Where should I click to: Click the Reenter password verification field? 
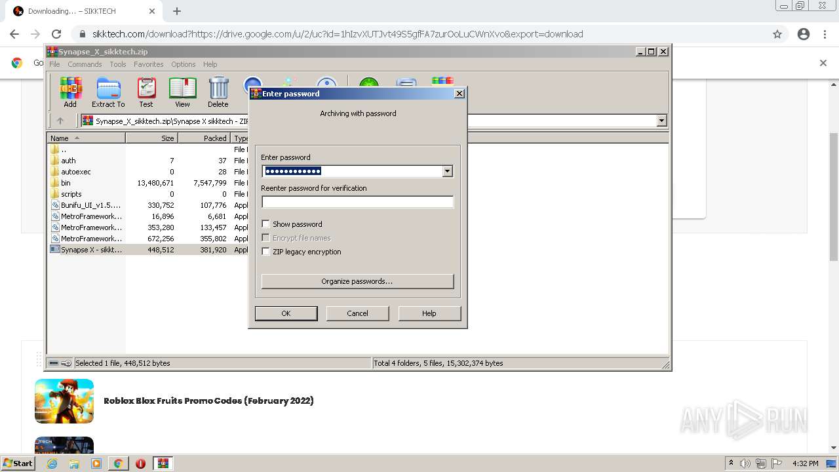357,202
